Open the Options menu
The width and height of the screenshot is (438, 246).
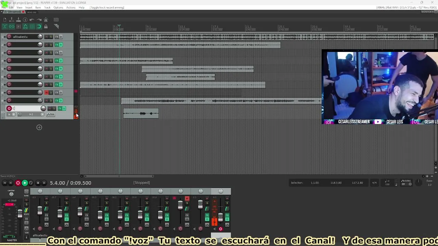pyautogui.click(x=58, y=8)
